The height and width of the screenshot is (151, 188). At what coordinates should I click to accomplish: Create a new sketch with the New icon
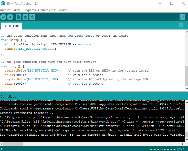tap(18, 17)
